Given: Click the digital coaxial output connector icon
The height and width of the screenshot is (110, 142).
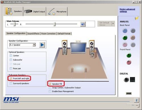Looking at the screenshot, I should point(126,80).
